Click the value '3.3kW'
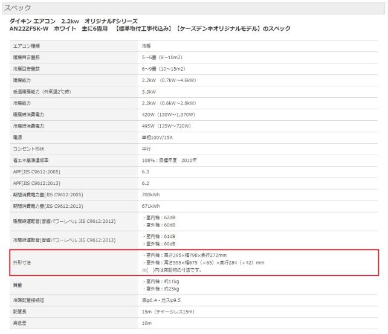This screenshot has height=334, width=388. tap(149, 92)
